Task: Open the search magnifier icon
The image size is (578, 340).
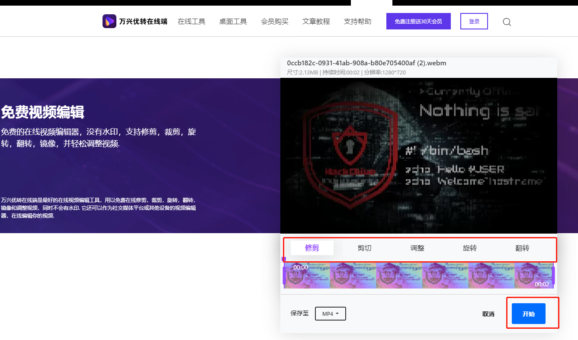Action: (507, 22)
